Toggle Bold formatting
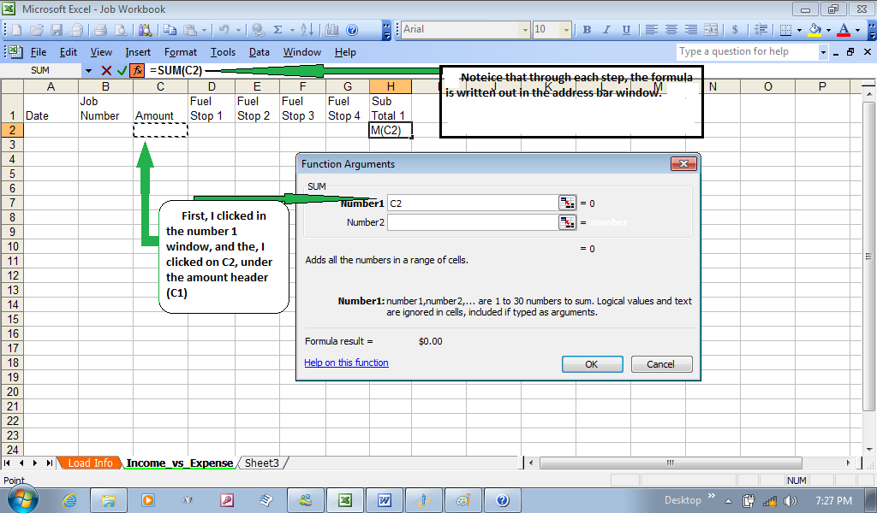 coord(588,30)
